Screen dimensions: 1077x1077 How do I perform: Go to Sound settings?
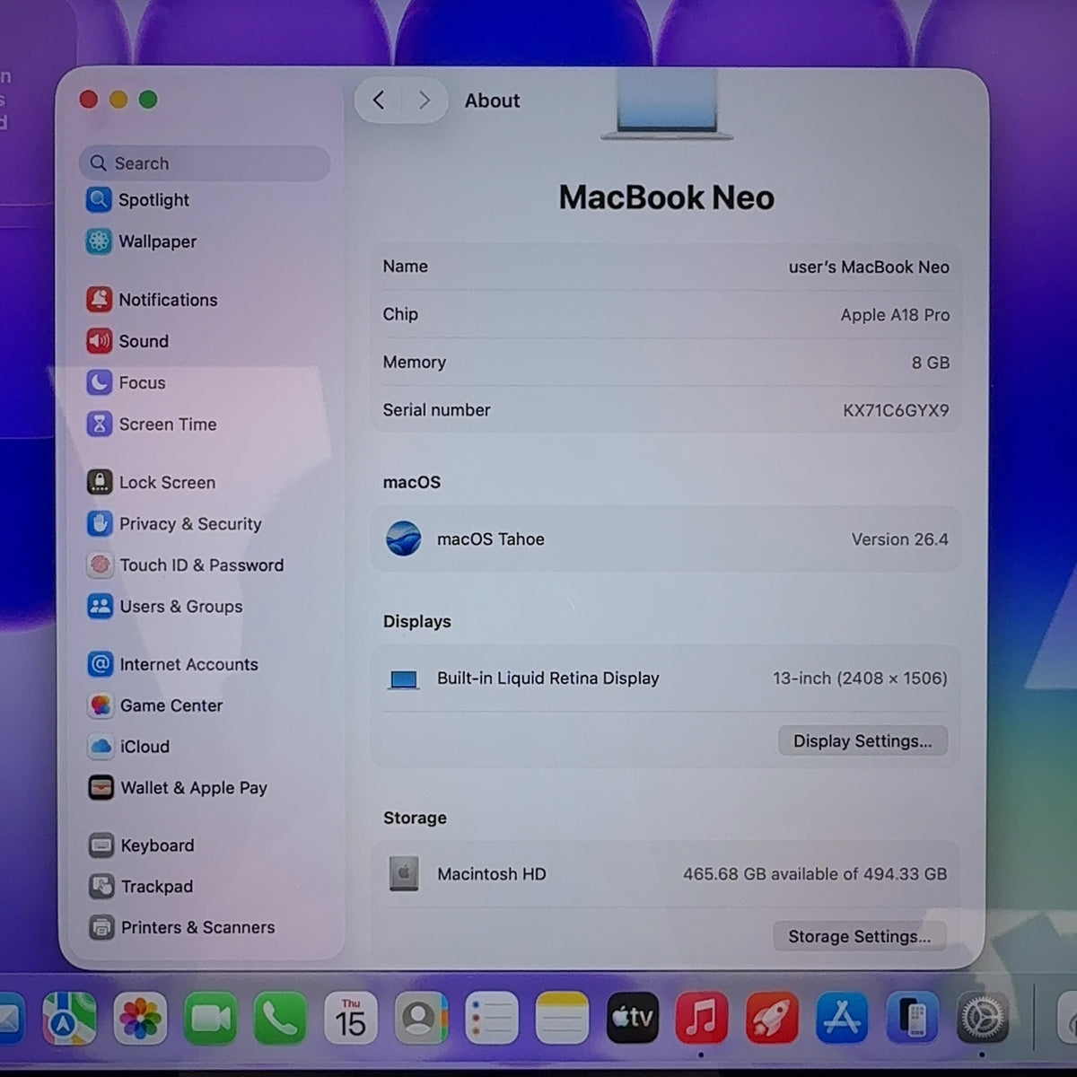pyautogui.click(x=127, y=341)
